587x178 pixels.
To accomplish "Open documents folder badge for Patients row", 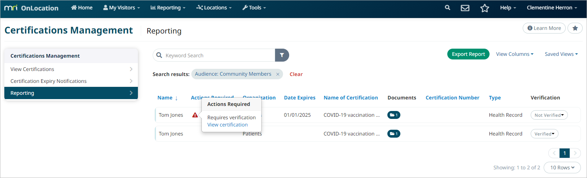I will pyautogui.click(x=394, y=134).
